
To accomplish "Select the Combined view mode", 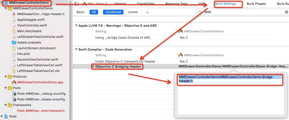I will (x=113, y=12).
